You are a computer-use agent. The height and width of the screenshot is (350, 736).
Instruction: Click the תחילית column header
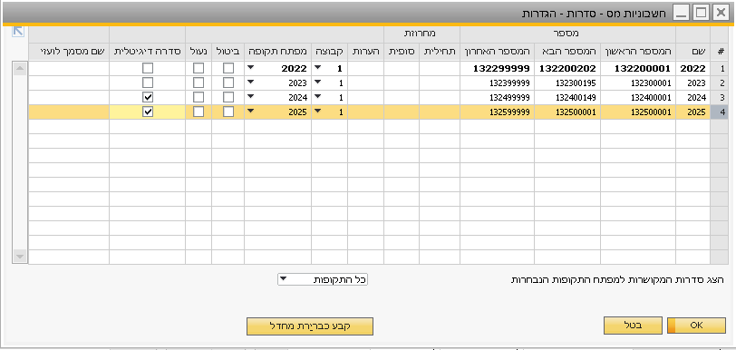[x=440, y=52]
